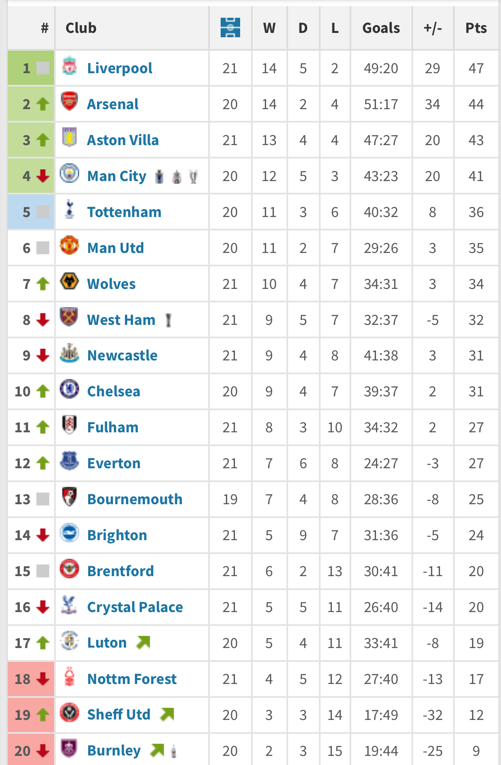The height and width of the screenshot is (765, 501).
Task: Open the Newcastle club link
Action: [x=122, y=356]
